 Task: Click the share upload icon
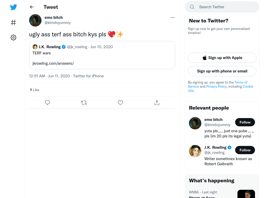point(157,103)
